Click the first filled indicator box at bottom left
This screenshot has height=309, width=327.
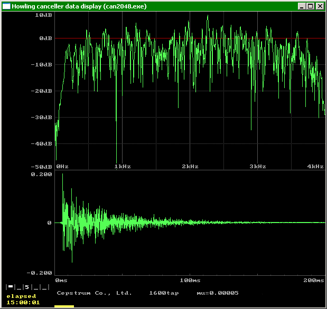(10, 287)
